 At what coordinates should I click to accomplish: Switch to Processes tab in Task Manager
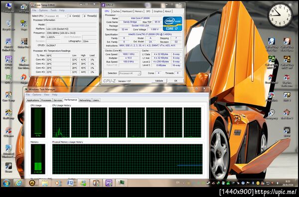click(46, 100)
